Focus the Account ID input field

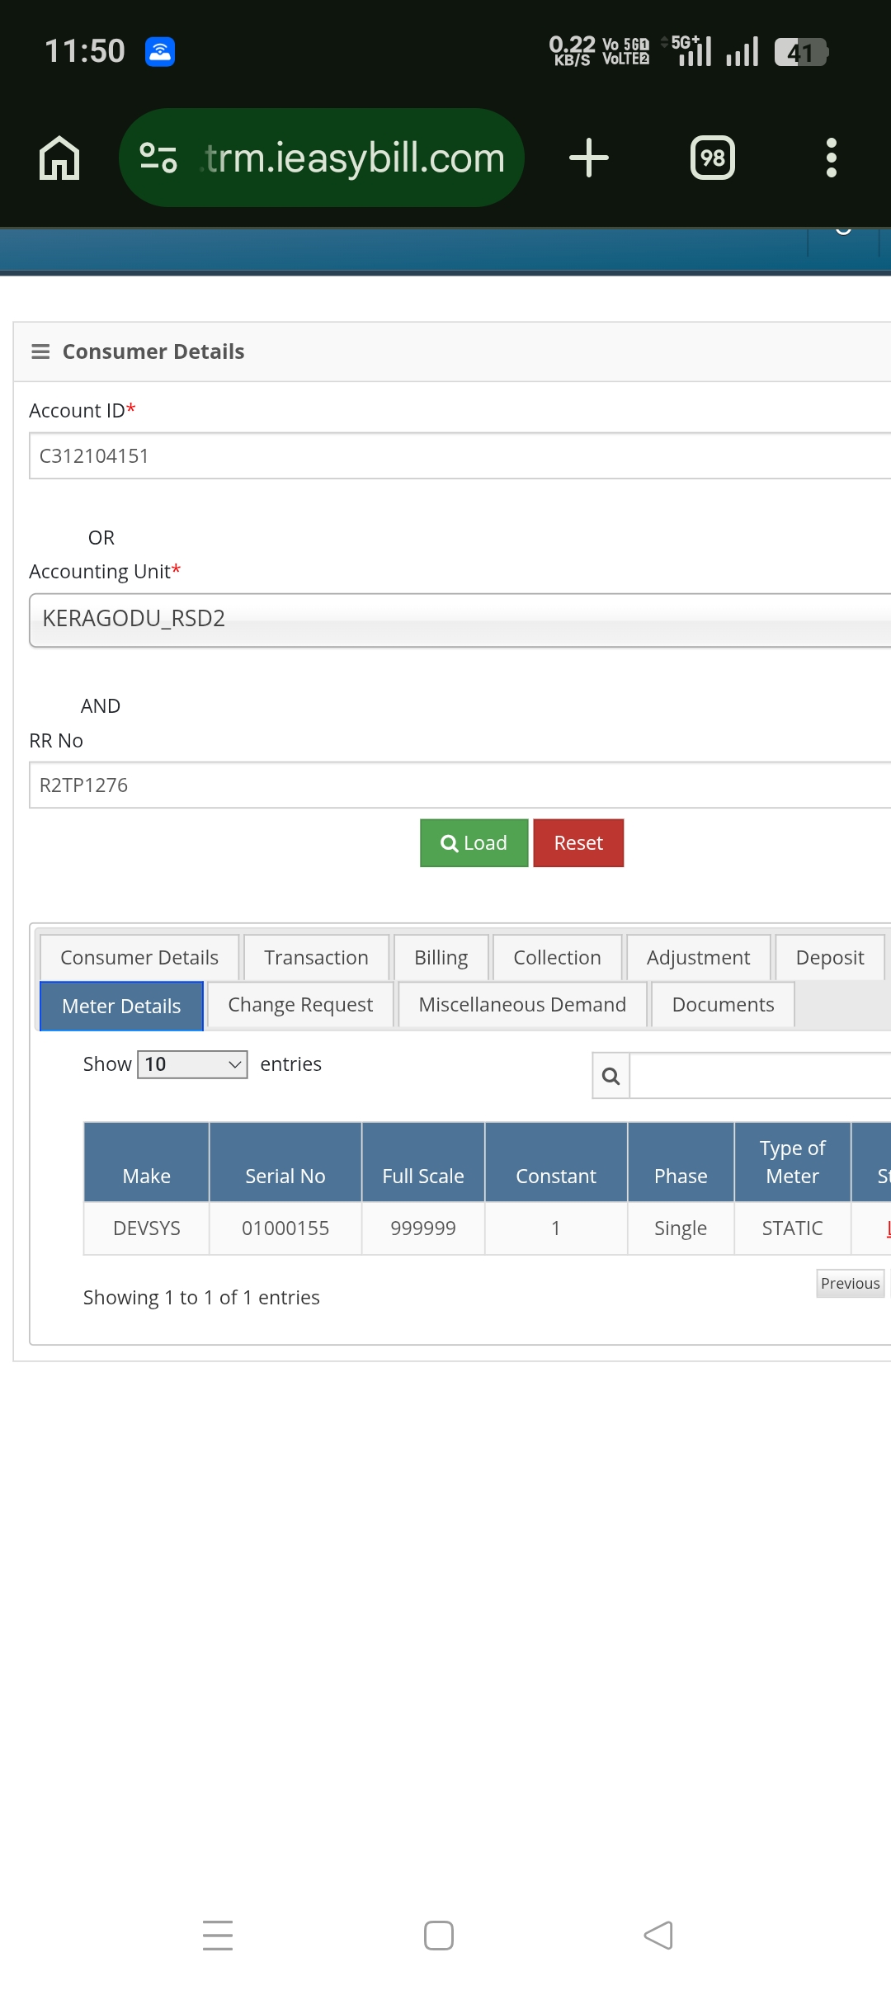click(x=459, y=456)
